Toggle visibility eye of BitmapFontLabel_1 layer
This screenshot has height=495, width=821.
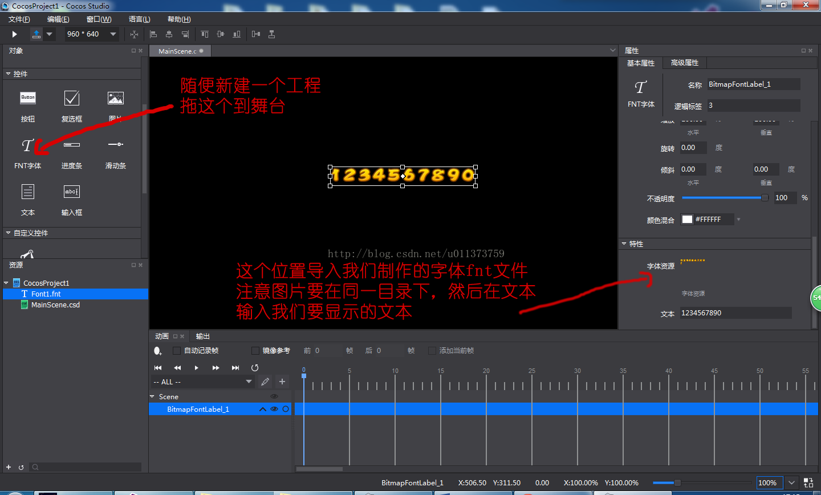(x=274, y=409)
